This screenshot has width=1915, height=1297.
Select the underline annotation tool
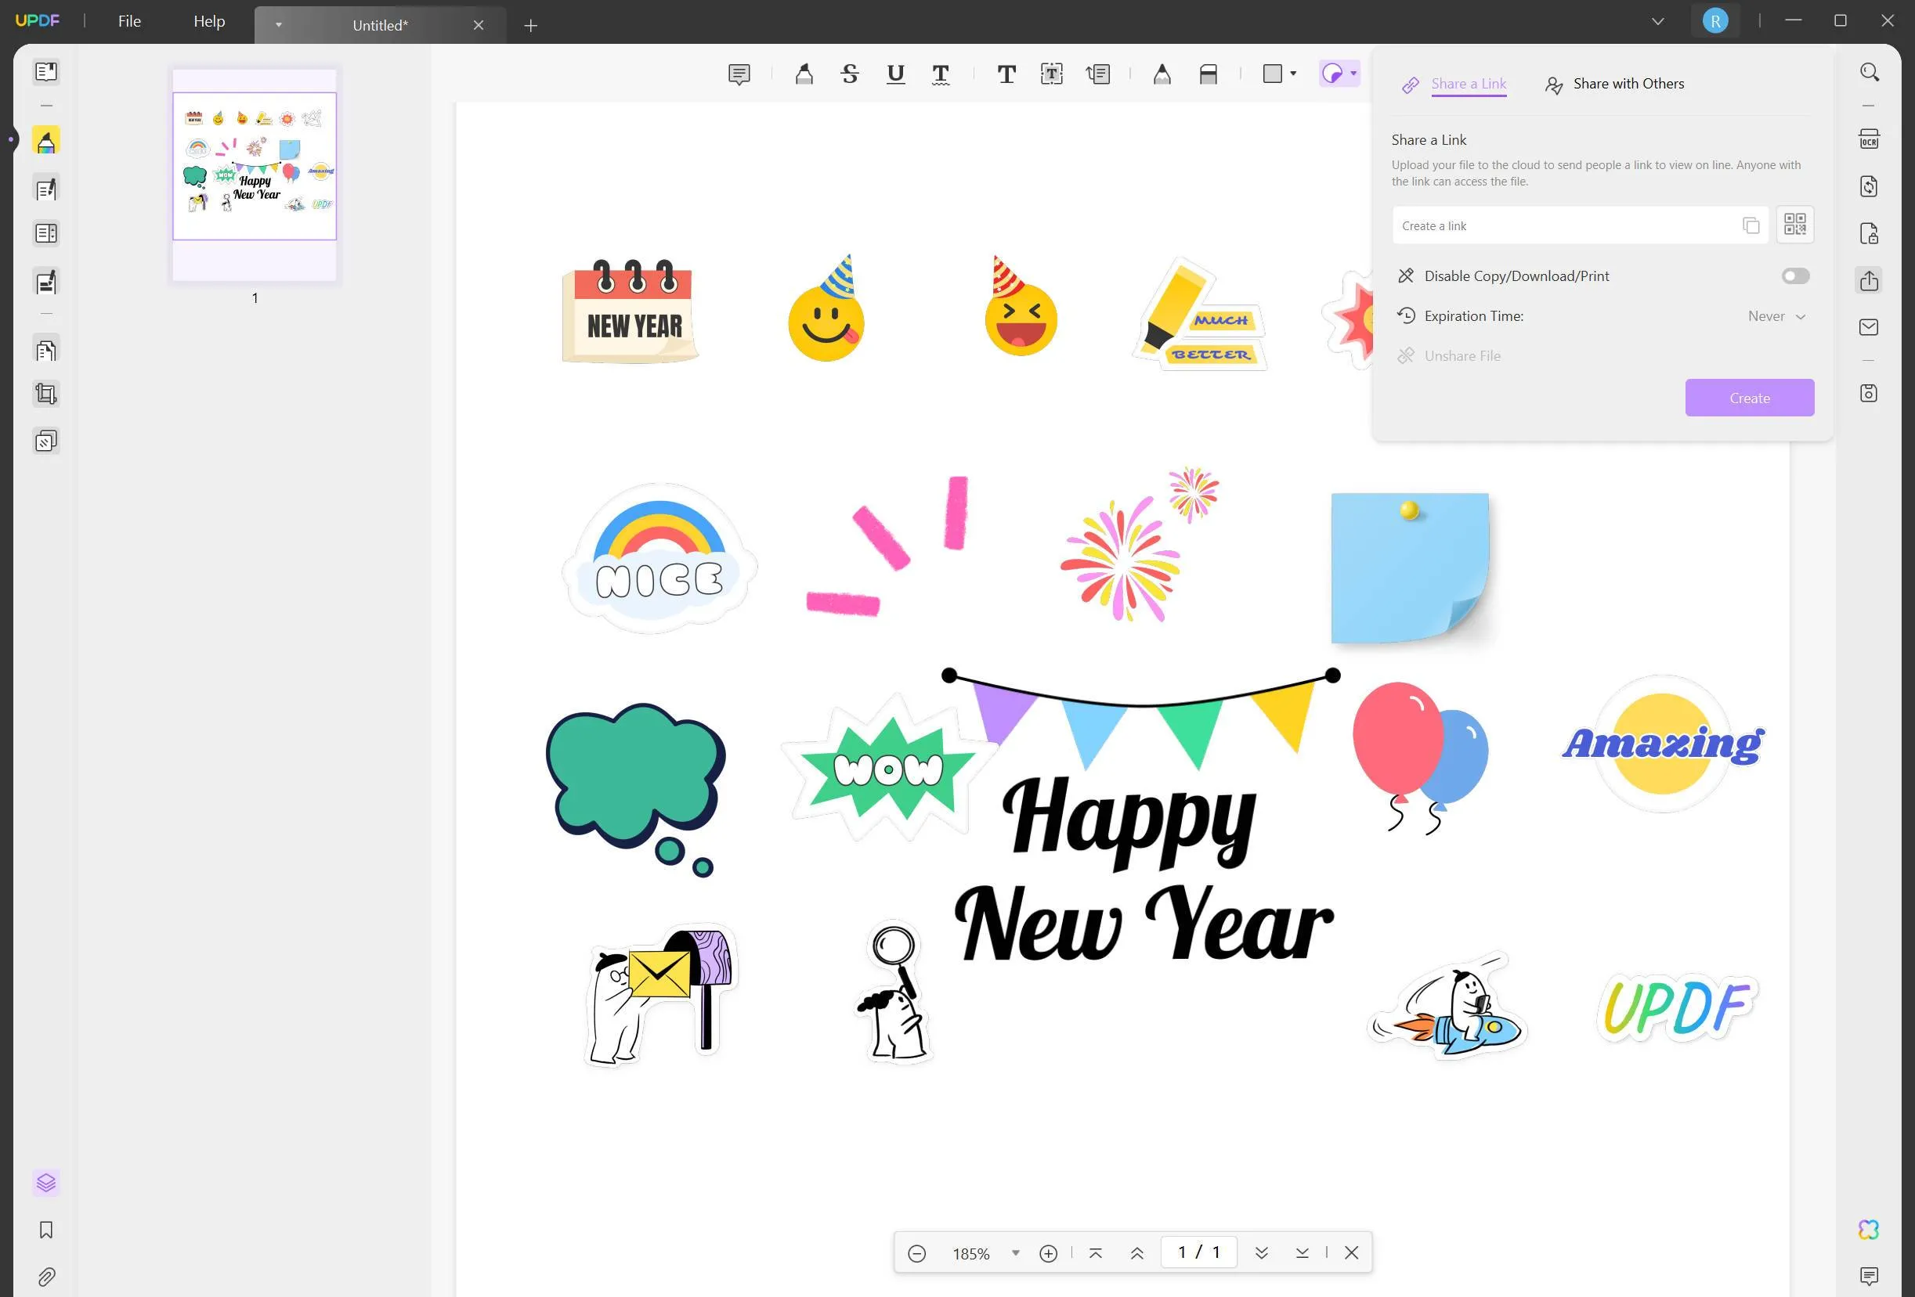895,74
